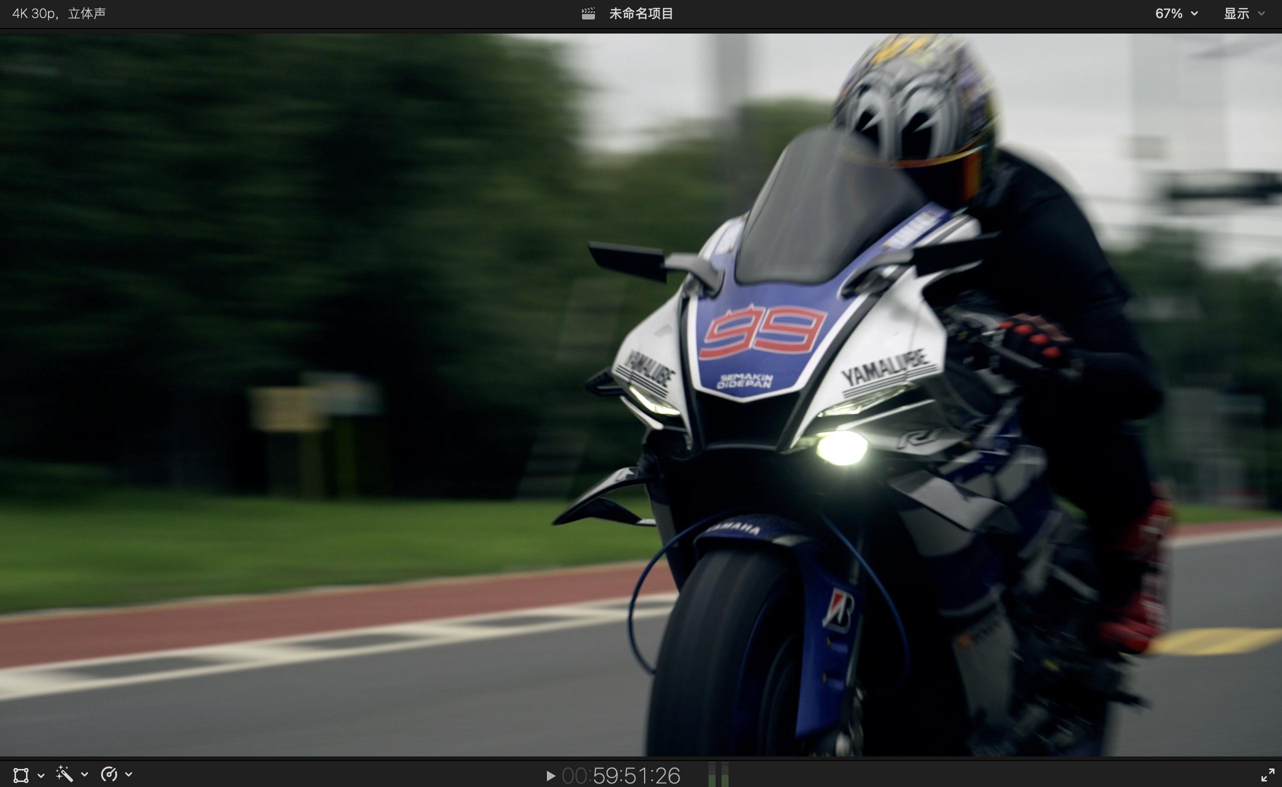Toggle fullscreen viewer with the arrows icon
Image resolution: width=1282 pixels, height=787 pixels.
pos(1267,774)
